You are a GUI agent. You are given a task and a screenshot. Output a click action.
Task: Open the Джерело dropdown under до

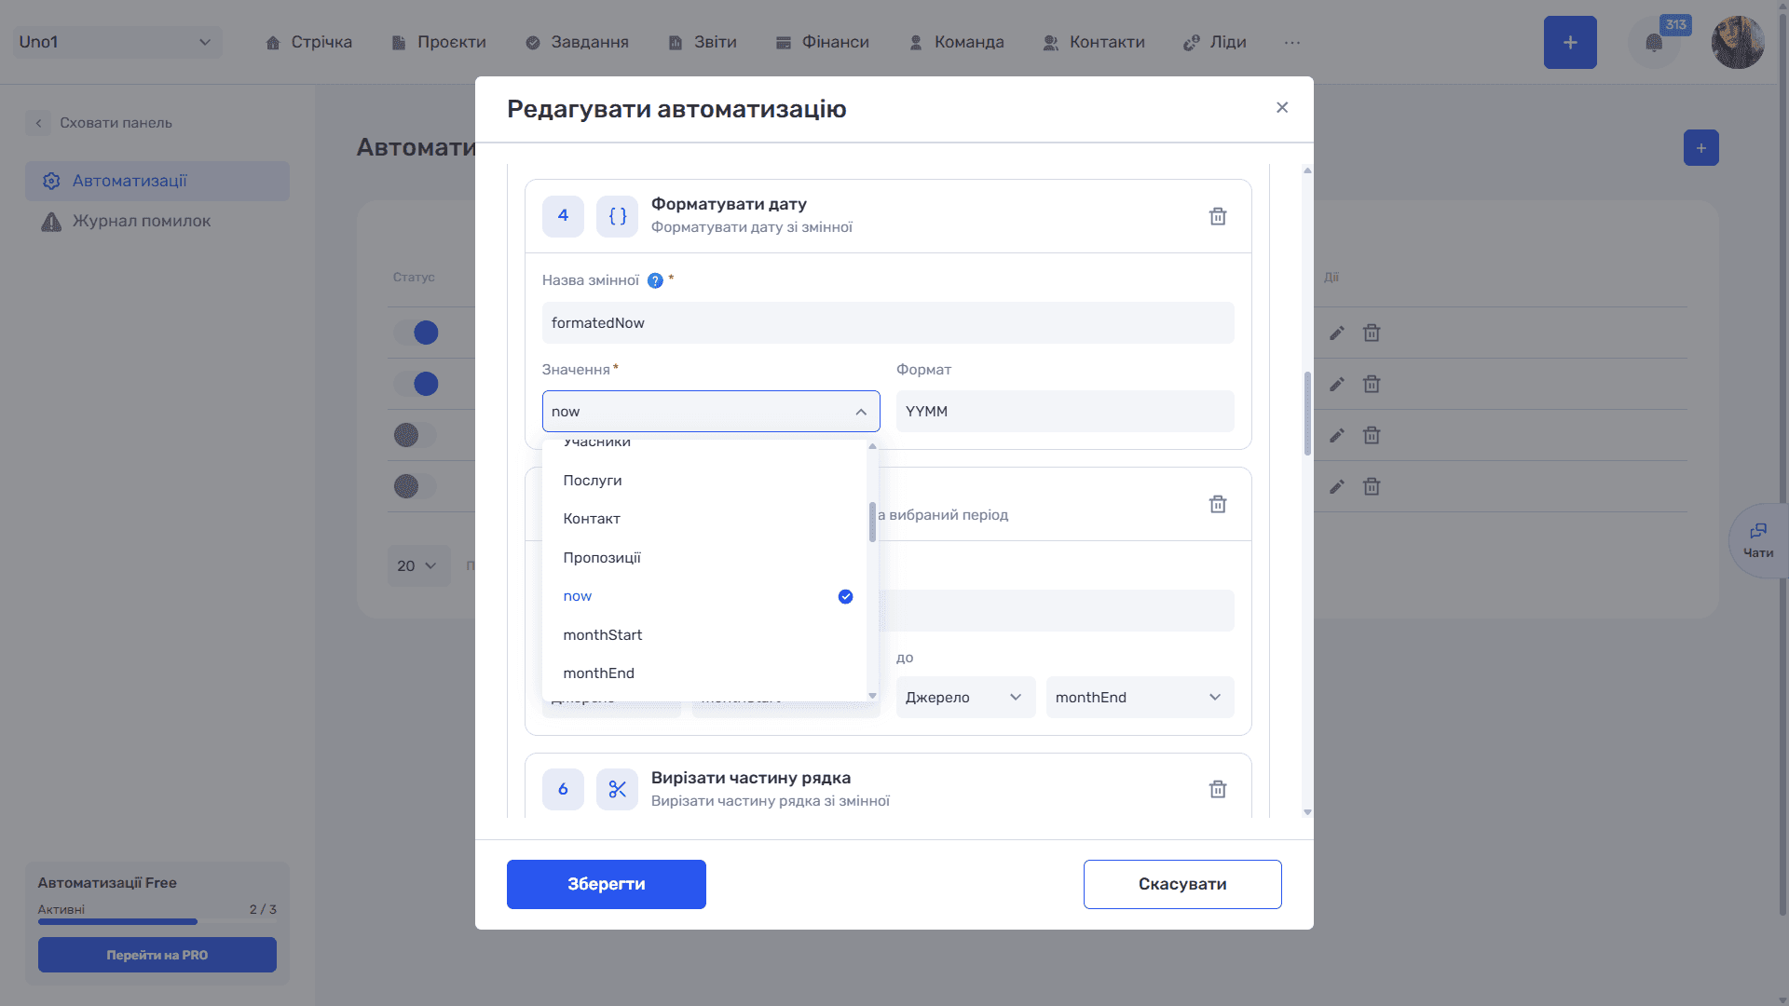coord(965,698)
